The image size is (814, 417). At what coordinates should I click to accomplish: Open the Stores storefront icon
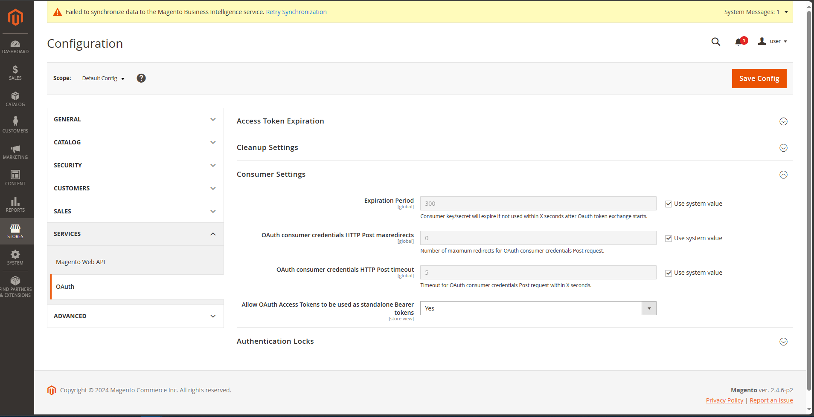(15, 232)
